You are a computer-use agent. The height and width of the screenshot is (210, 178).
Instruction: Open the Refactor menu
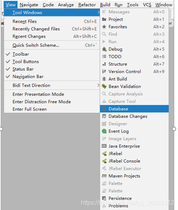(x=87, y=5)
